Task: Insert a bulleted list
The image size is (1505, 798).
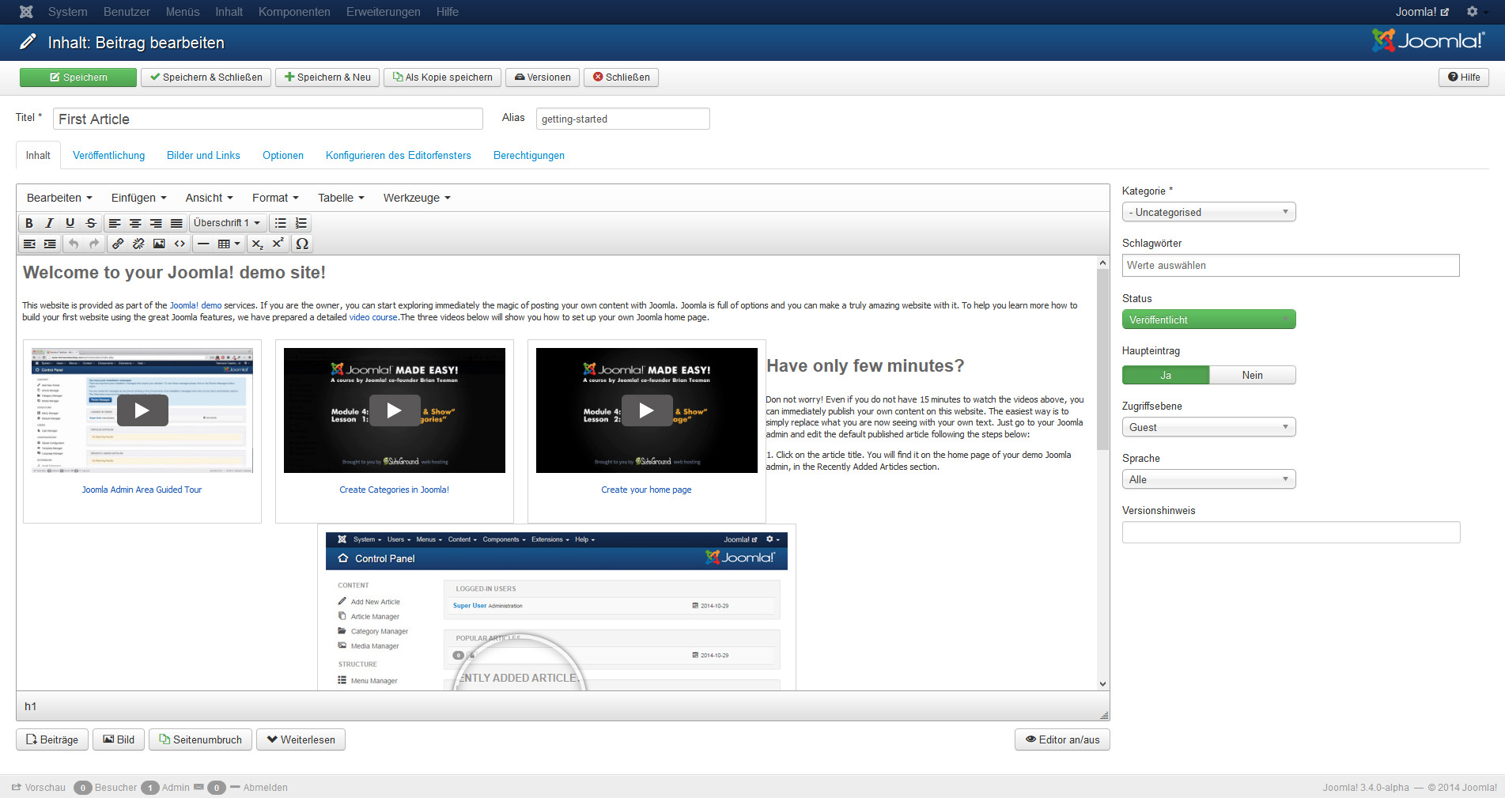Action: [280, 223]
